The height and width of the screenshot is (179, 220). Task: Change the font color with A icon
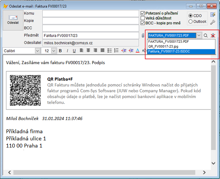[138, 51]
